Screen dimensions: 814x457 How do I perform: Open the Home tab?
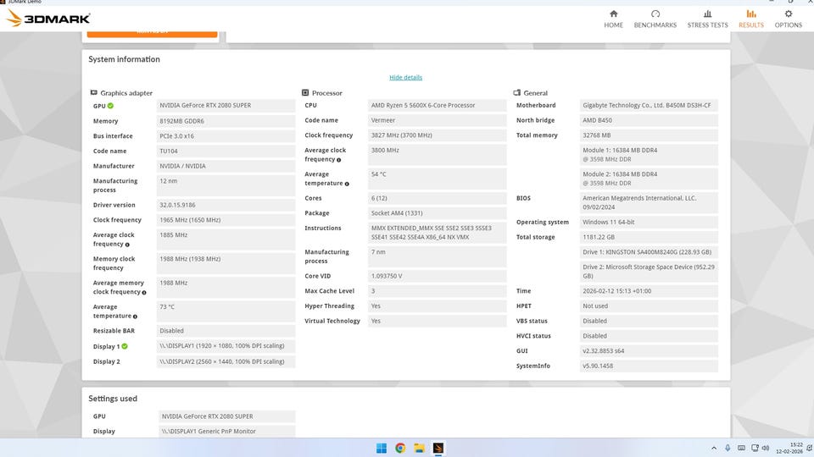[x=613, y=19]
